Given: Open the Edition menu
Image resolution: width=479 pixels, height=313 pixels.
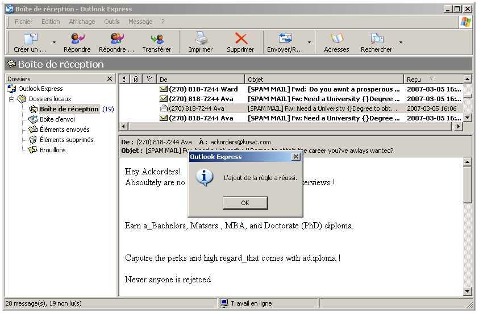Looking at the screenshot, I should tap(51, 22).
